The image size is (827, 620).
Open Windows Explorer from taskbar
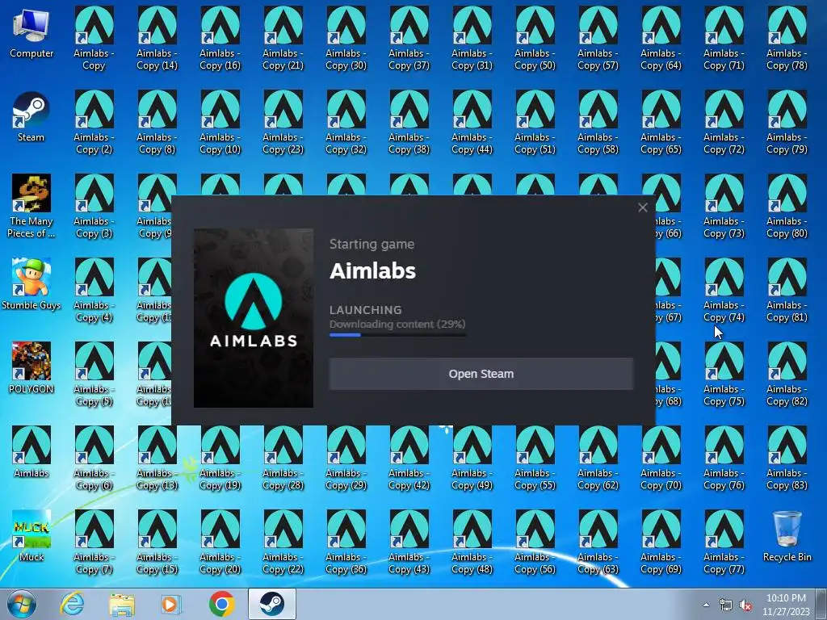pos(122,604)
